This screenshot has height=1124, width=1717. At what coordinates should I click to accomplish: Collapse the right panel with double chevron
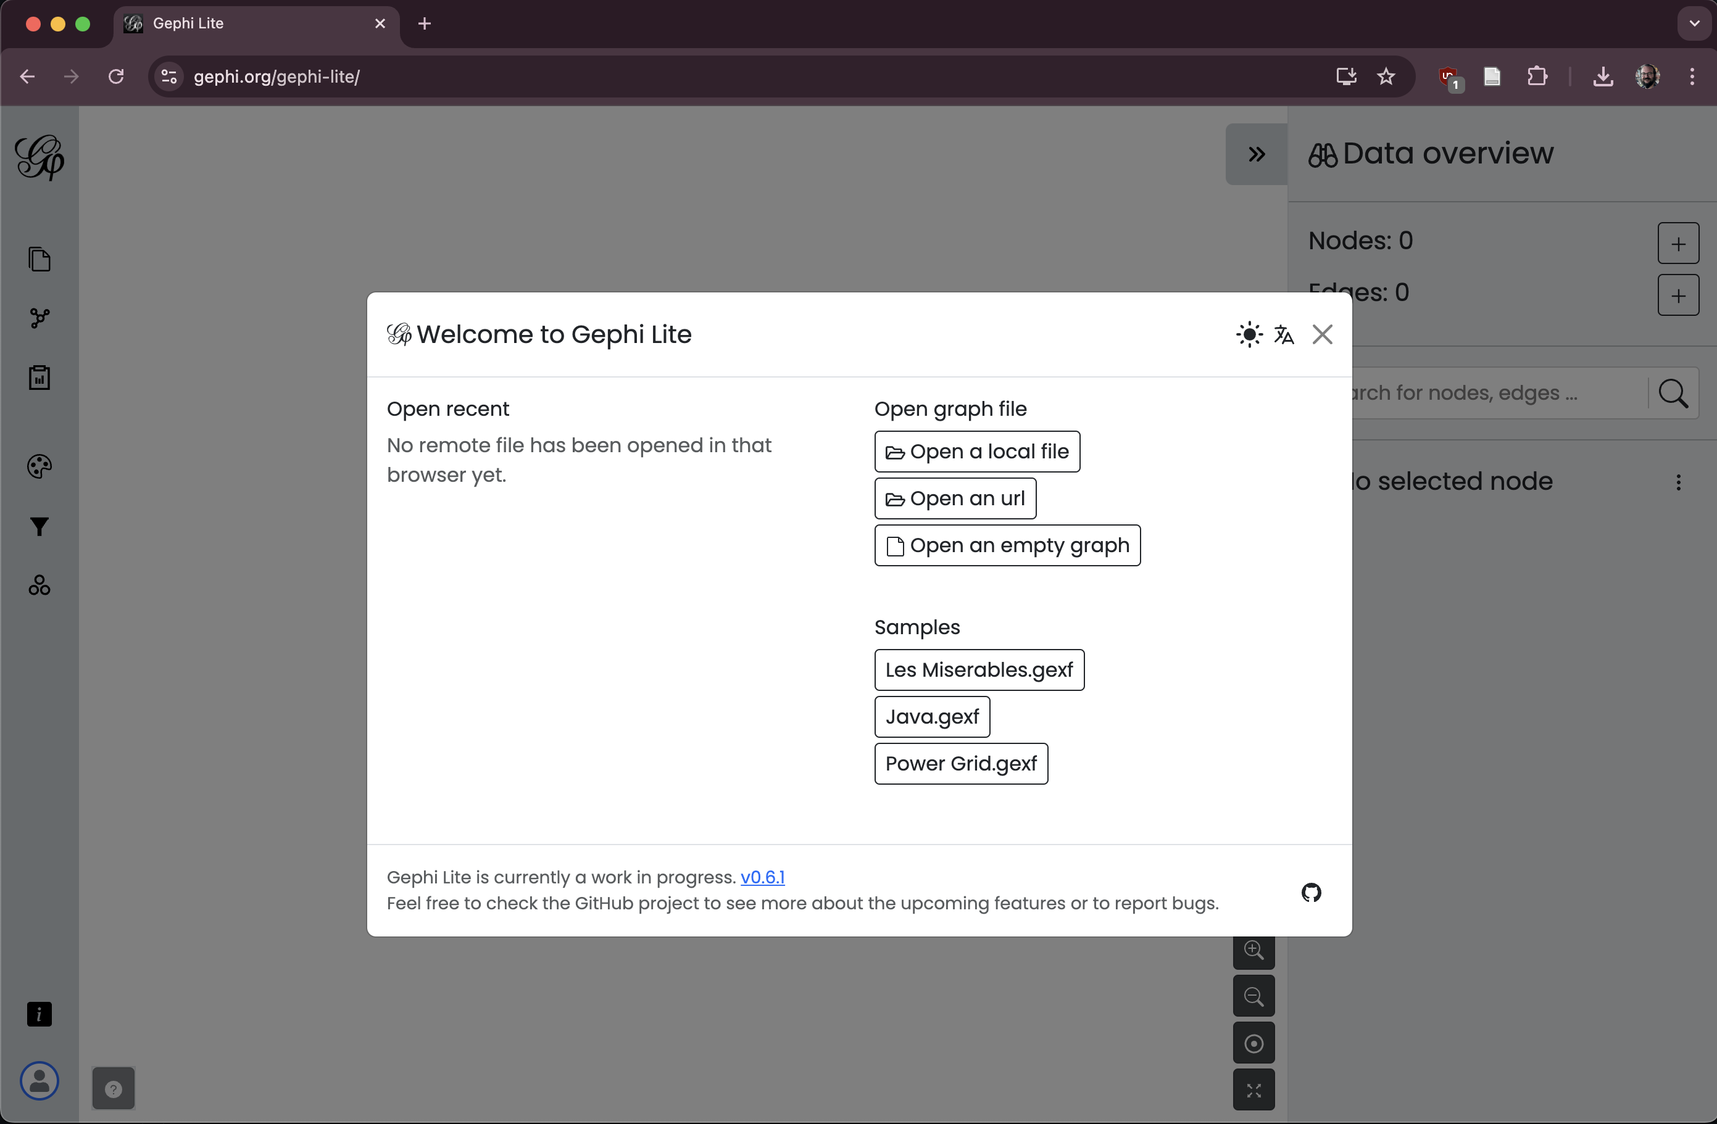[x=1257, y=154]
